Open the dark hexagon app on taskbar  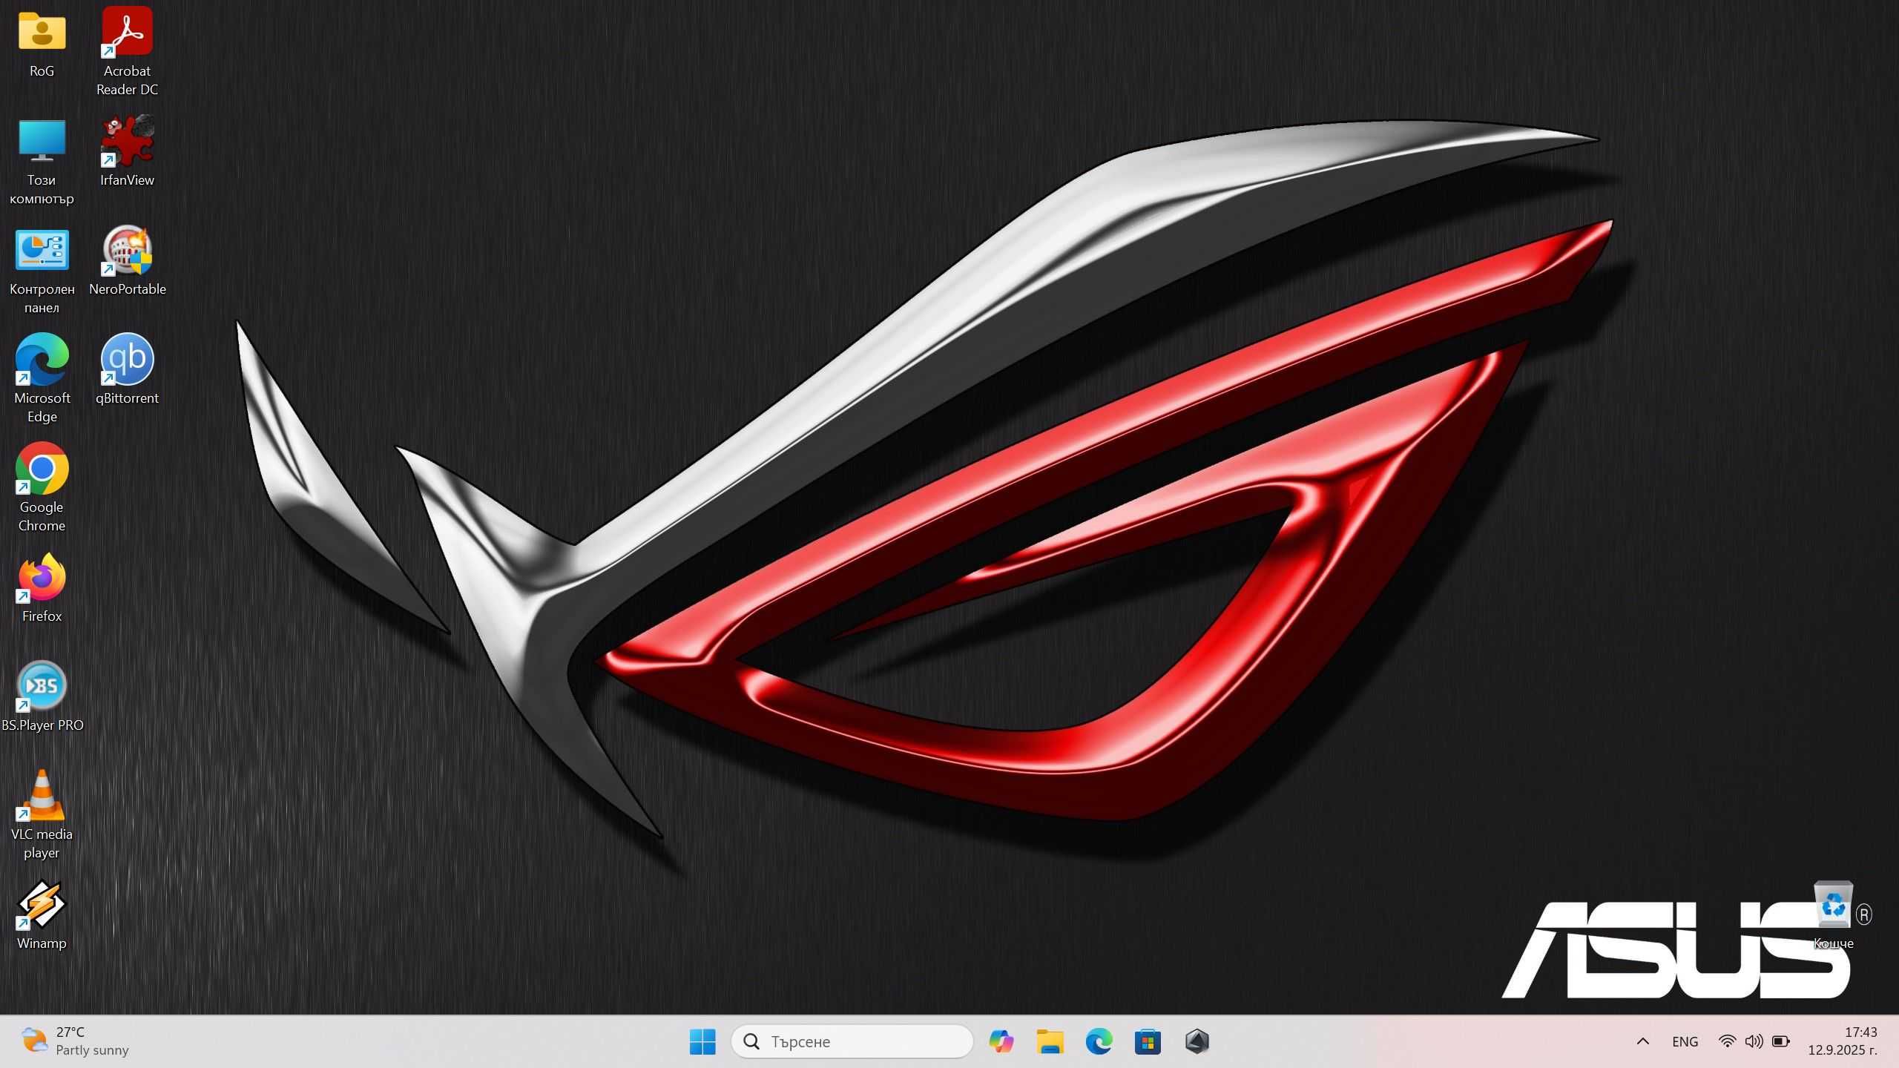coord(1197,1041)
